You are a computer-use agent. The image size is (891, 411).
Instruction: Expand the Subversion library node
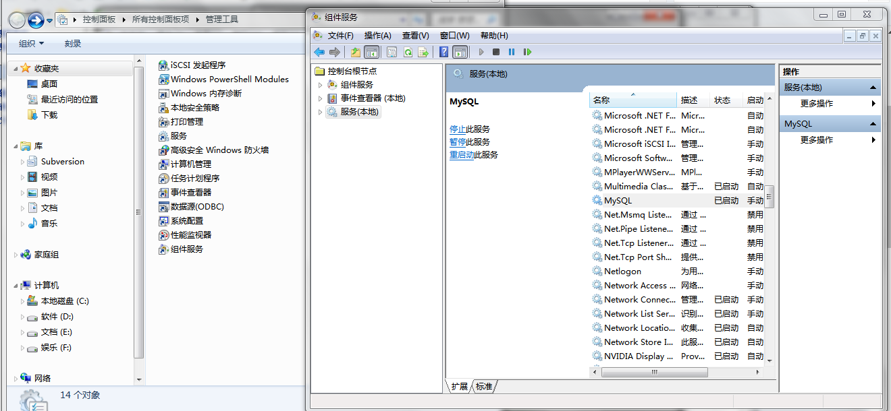[x=23, y=162]
